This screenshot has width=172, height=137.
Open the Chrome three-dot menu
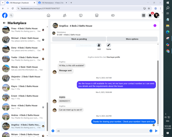160,9
